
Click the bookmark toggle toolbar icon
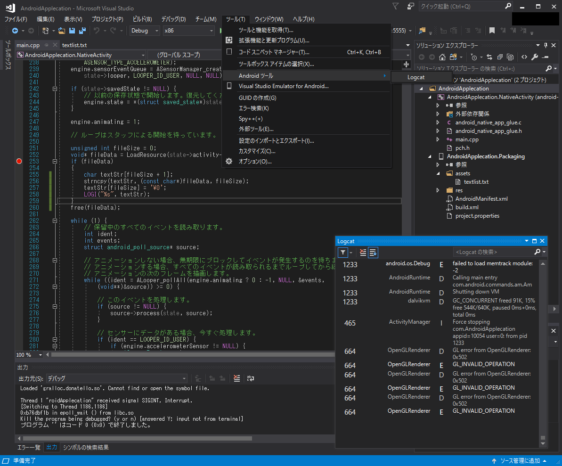point(492,31)
